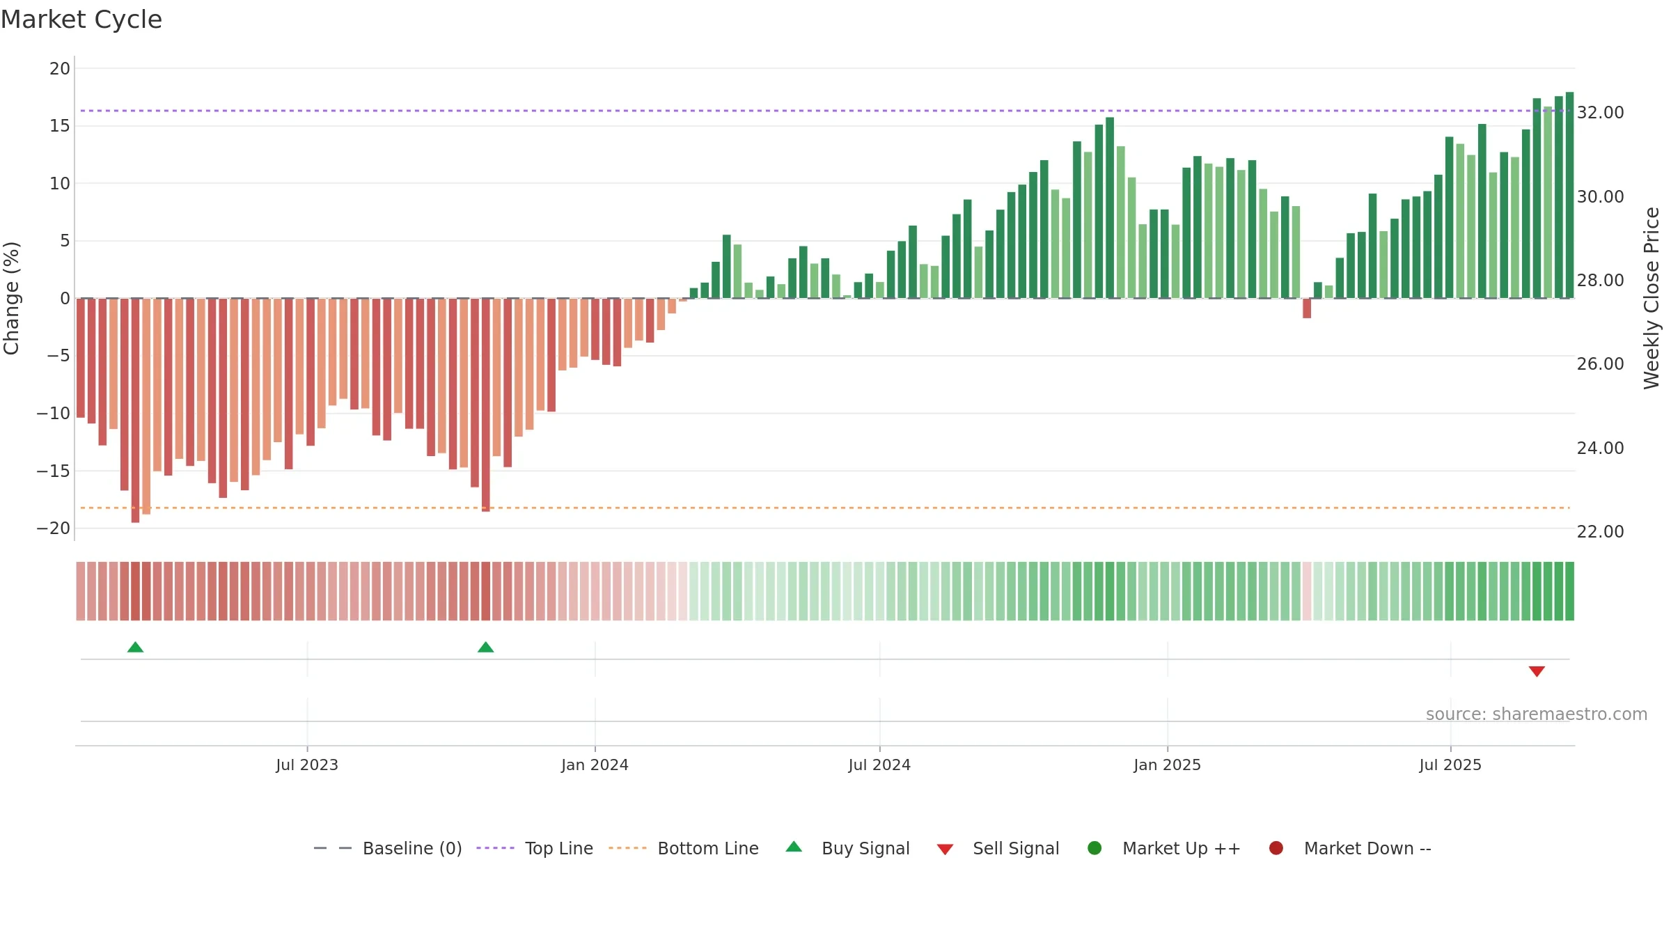The height and width of the screenshot is (940, 1671).
Task: Click the green Market Up legend dot
Action: 1095,848
